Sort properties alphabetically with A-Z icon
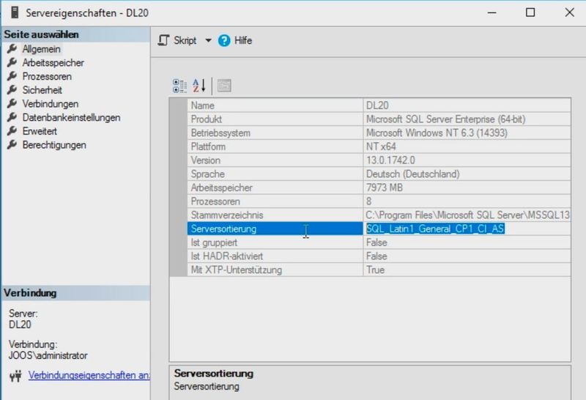 click(199, 86)
